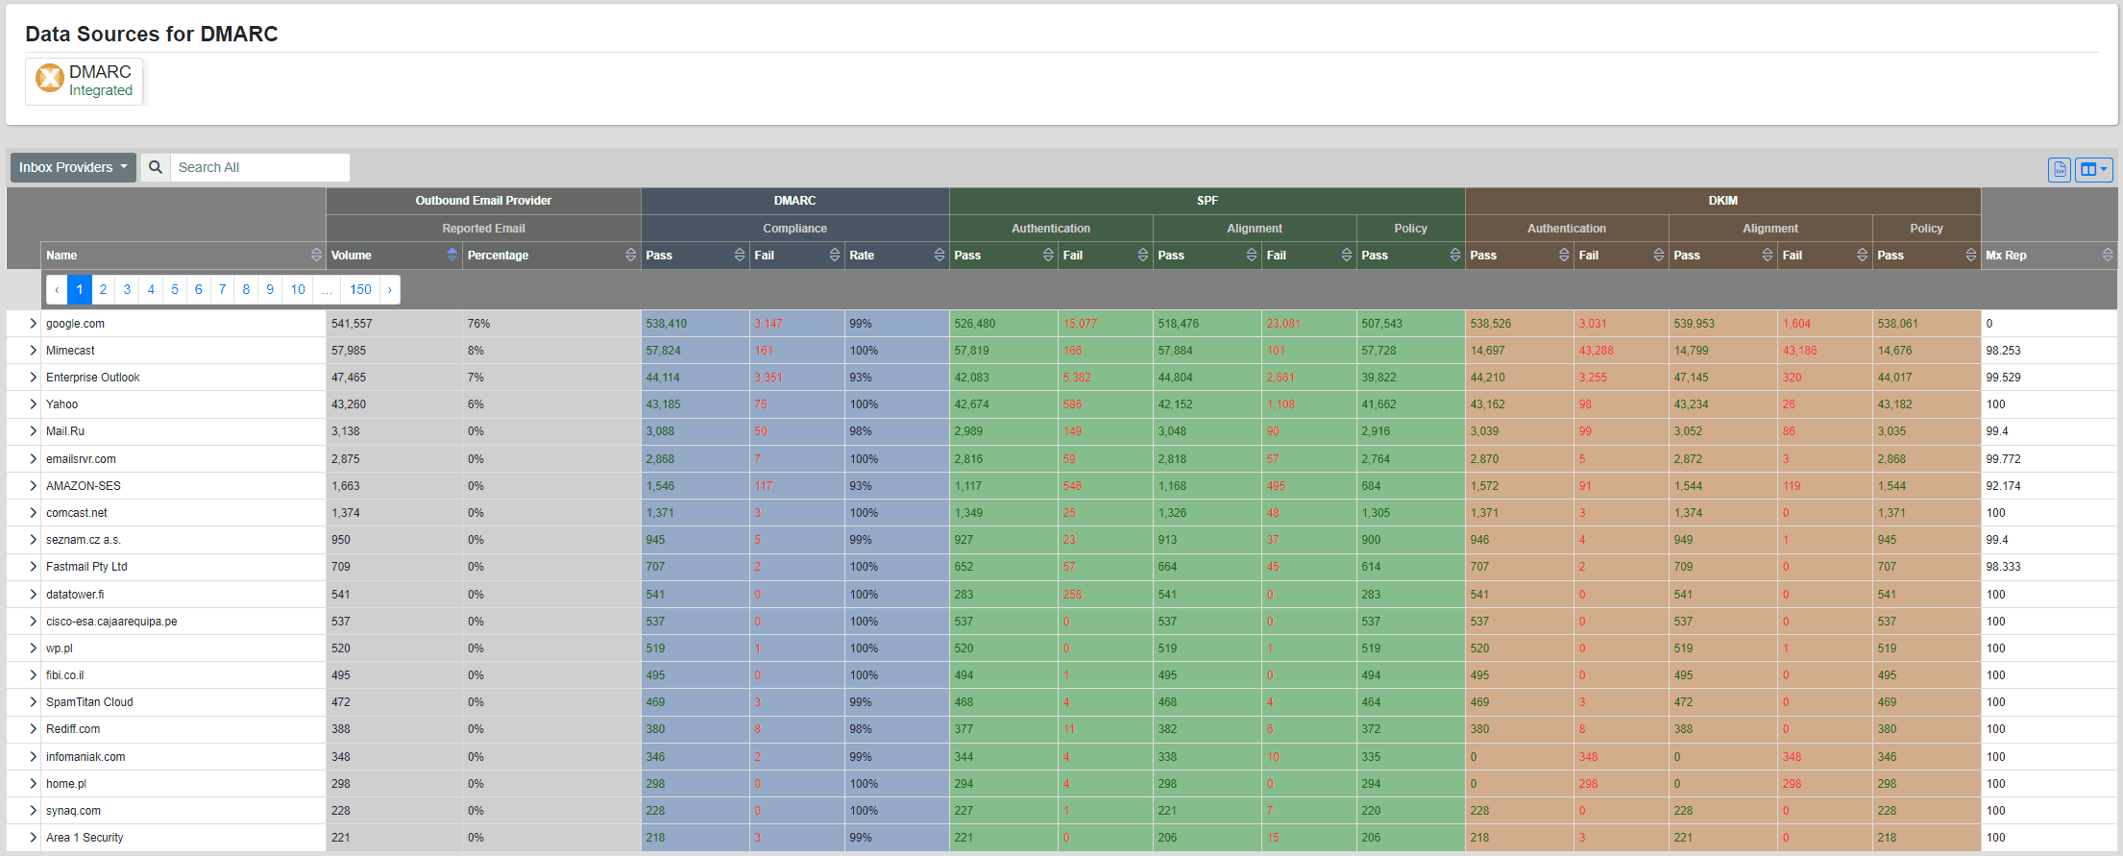
Task: Expand the AMAZON-SES row
Action: pos(33,486)
